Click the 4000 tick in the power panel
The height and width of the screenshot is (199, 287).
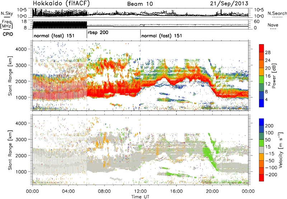(21, 49)
